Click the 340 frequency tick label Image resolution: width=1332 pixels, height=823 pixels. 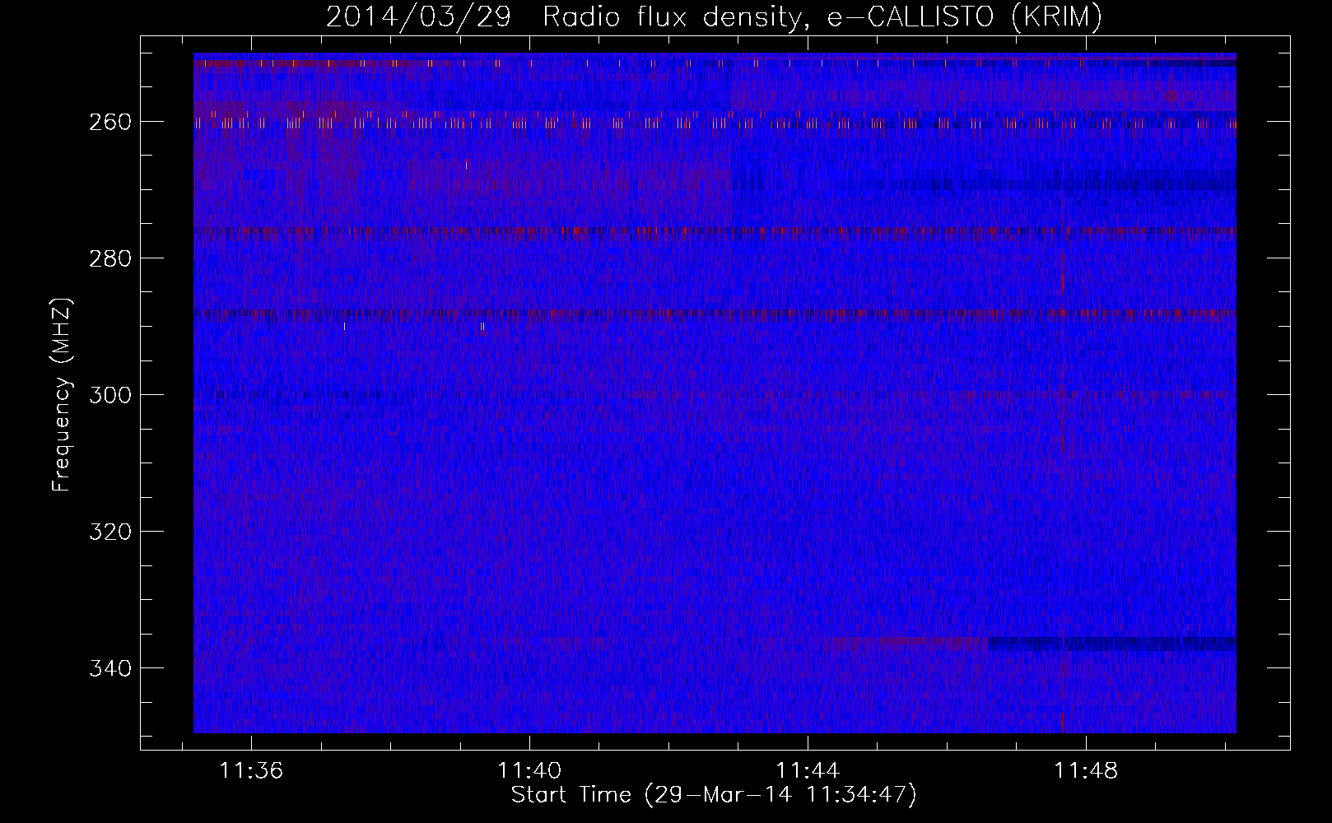tap(110, 668)
